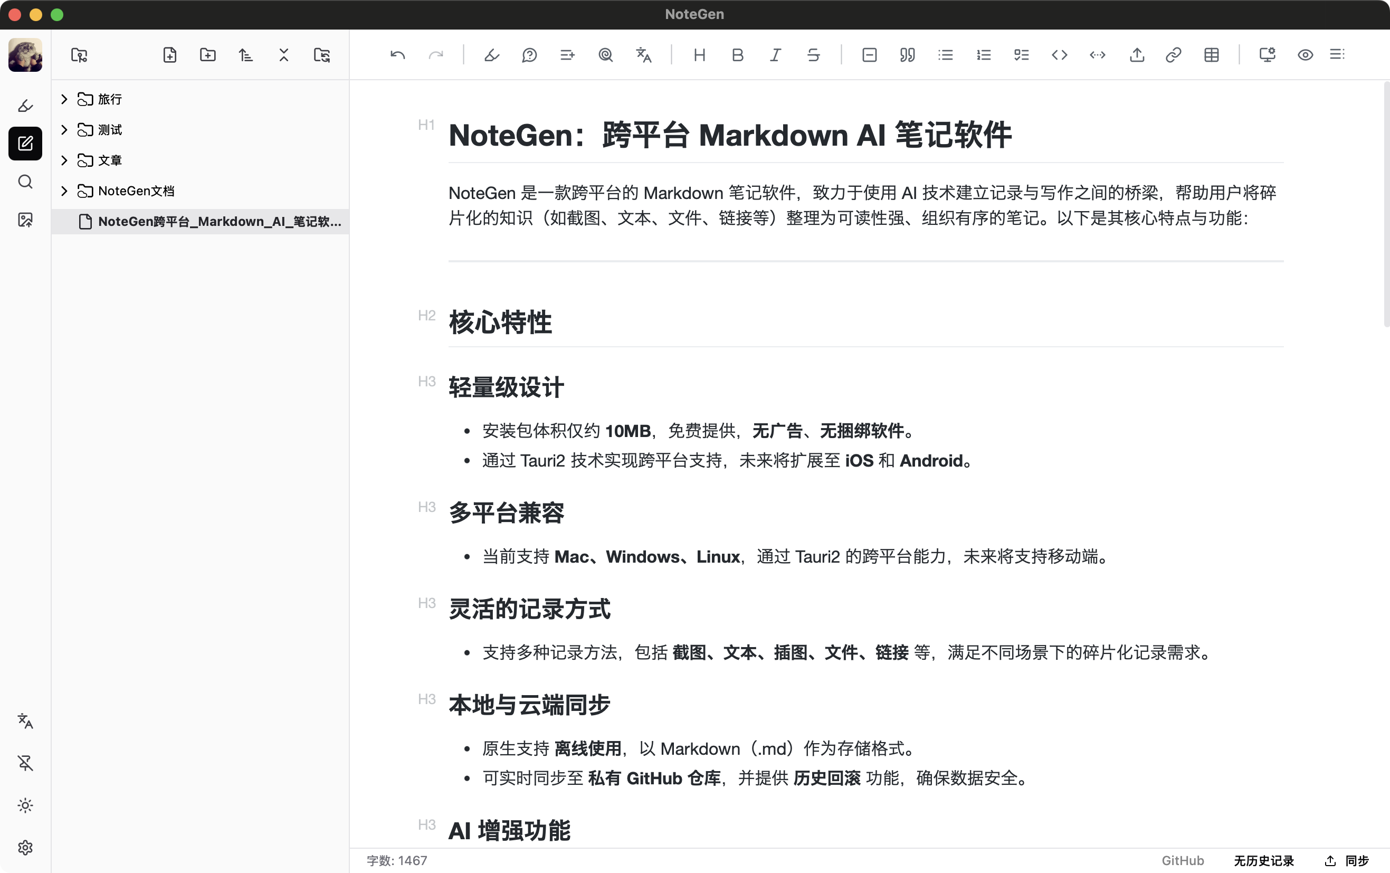Expand the 旅行 folder
This screenshot has height=873, width=1390.
65,99
